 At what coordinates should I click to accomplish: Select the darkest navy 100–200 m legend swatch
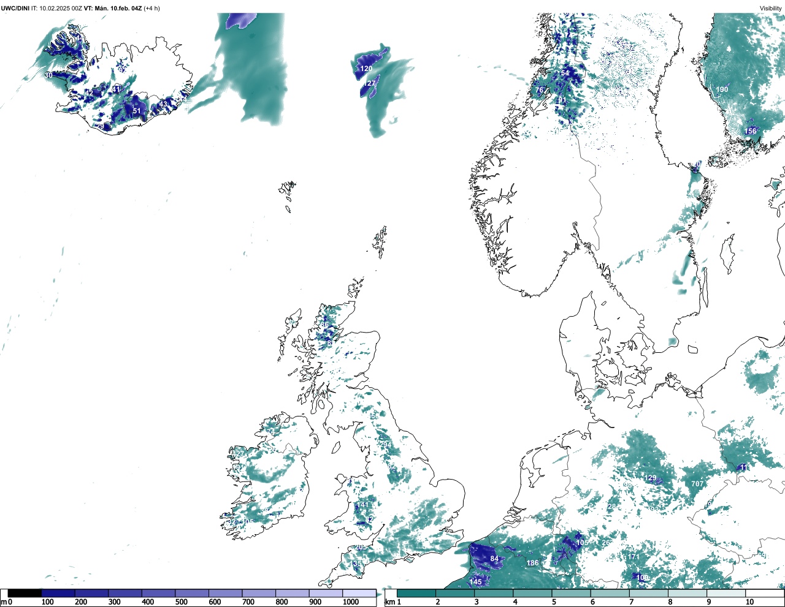point(58,594)
